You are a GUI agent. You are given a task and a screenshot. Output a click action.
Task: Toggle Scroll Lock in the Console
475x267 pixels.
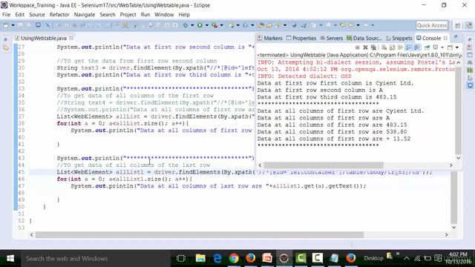click(392, 47)
